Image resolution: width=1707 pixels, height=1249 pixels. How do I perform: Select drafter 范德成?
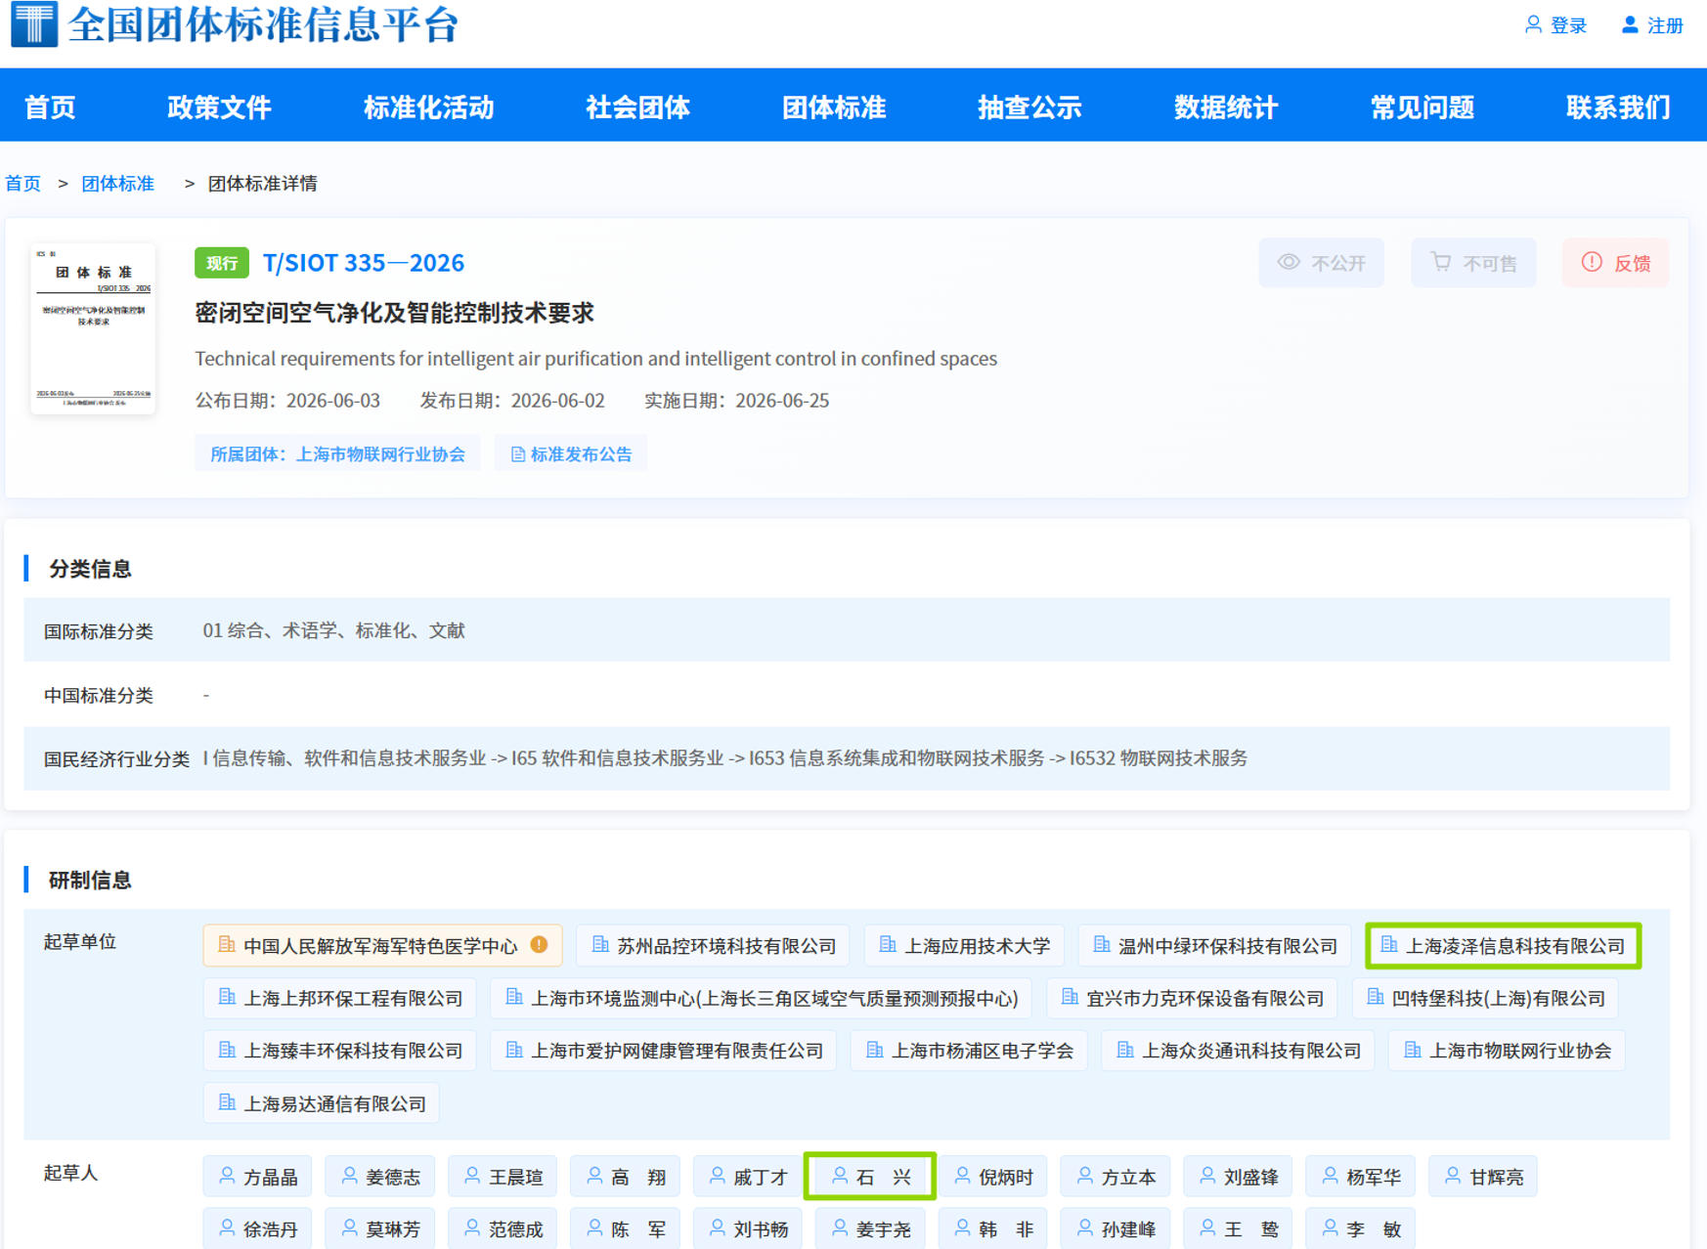503,1228
